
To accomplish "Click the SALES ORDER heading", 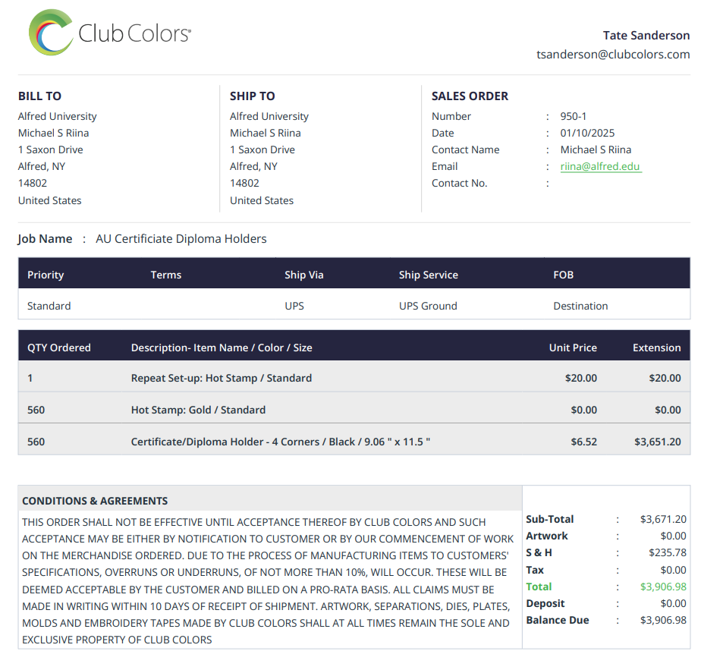I will (470, 96).
